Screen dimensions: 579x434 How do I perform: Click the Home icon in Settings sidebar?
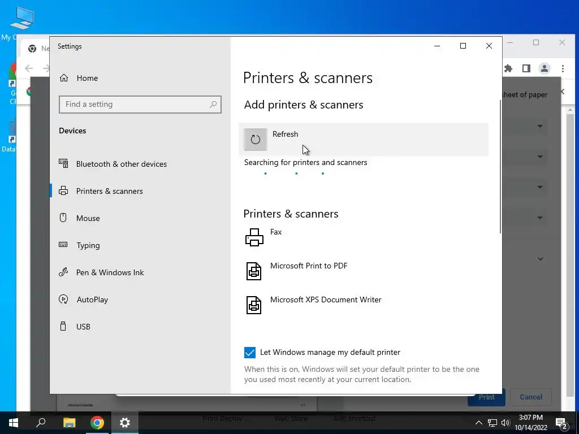click(x=64, y=78)
